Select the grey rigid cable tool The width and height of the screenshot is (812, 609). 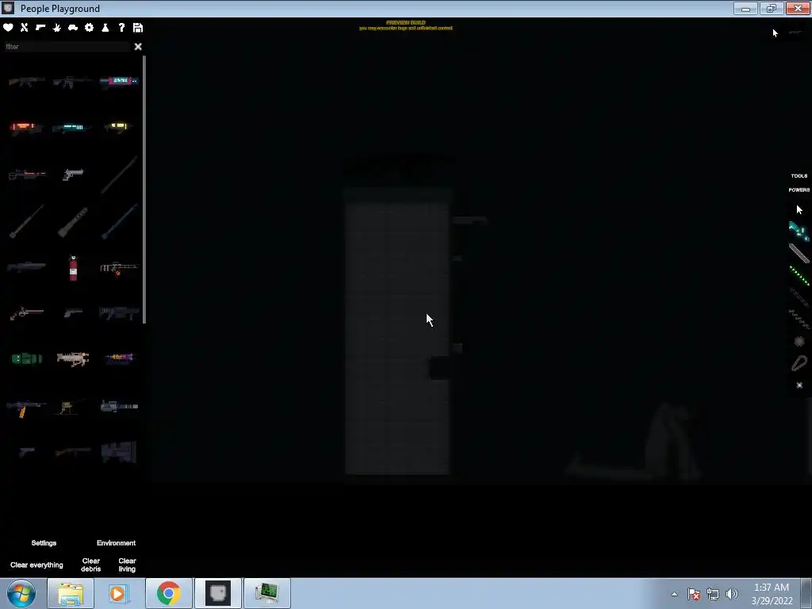[799, 253]
